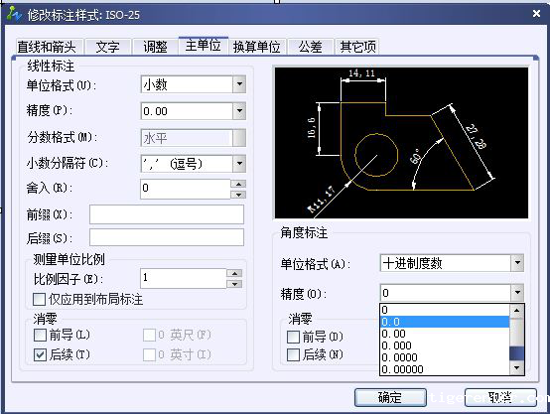The image size is (550, 414).
Task: Click the app icon in the title bar
Action: [14, 14]
